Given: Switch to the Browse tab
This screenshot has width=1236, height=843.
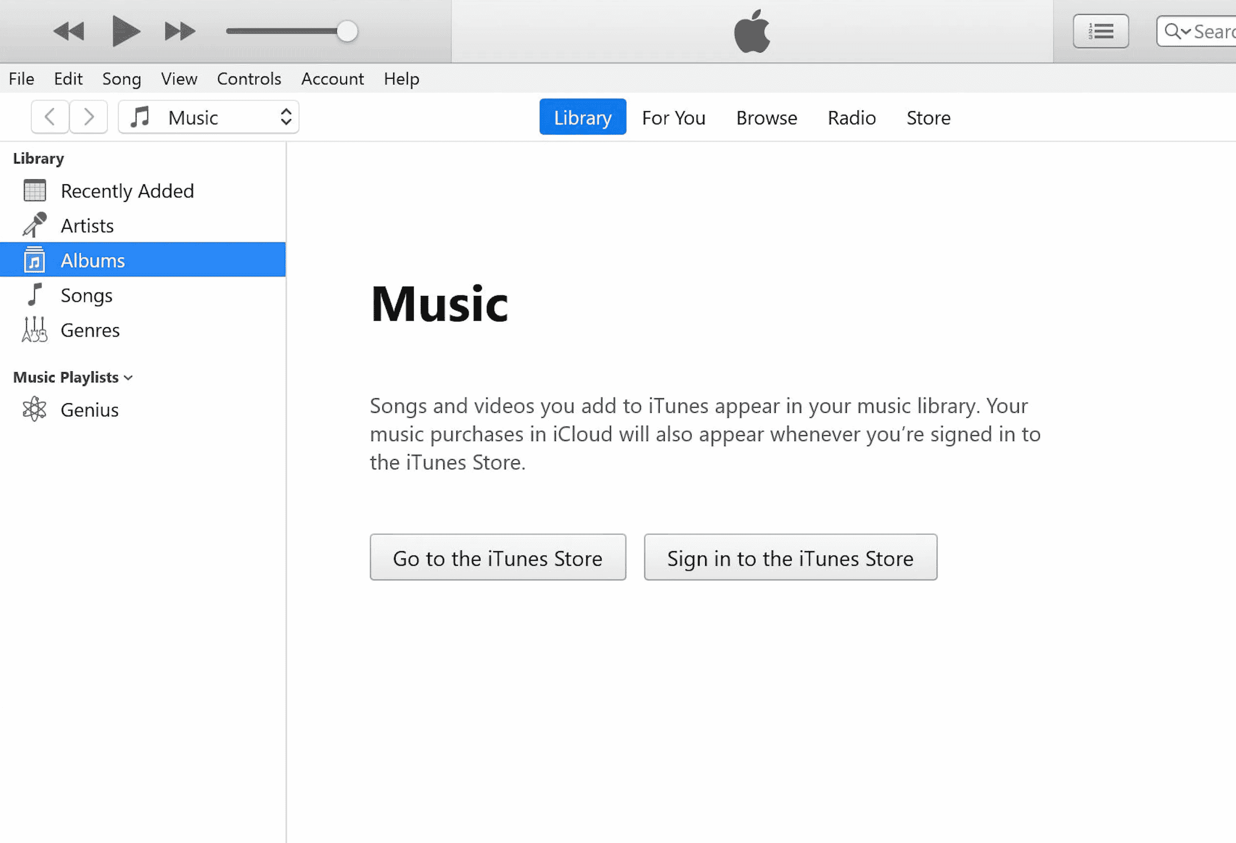Looking at the screenshot, I should coord(766,118).
